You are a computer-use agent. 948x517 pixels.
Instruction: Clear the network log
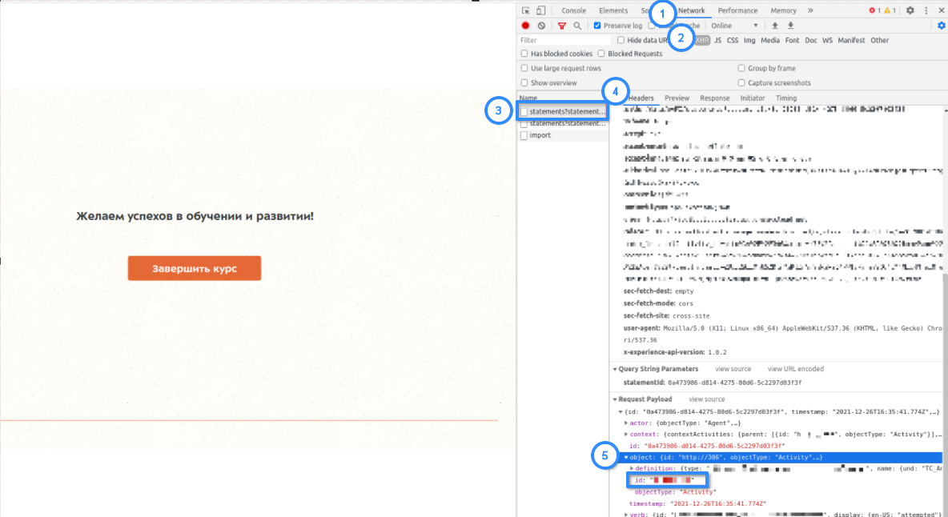point(541,26)
